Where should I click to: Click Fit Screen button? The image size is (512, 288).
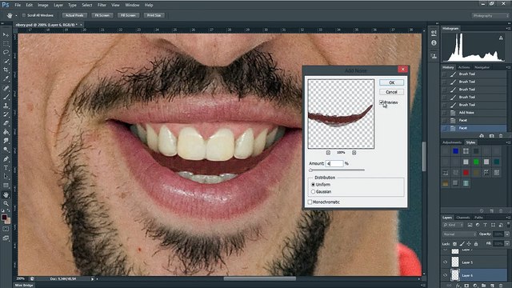102,15
